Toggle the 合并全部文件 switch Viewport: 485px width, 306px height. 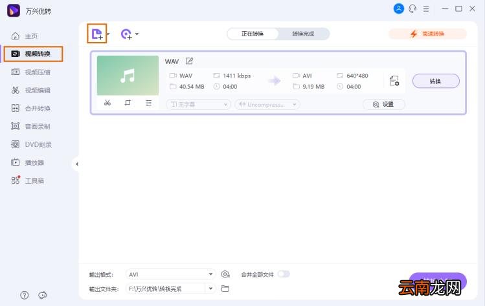click(284, 274)
